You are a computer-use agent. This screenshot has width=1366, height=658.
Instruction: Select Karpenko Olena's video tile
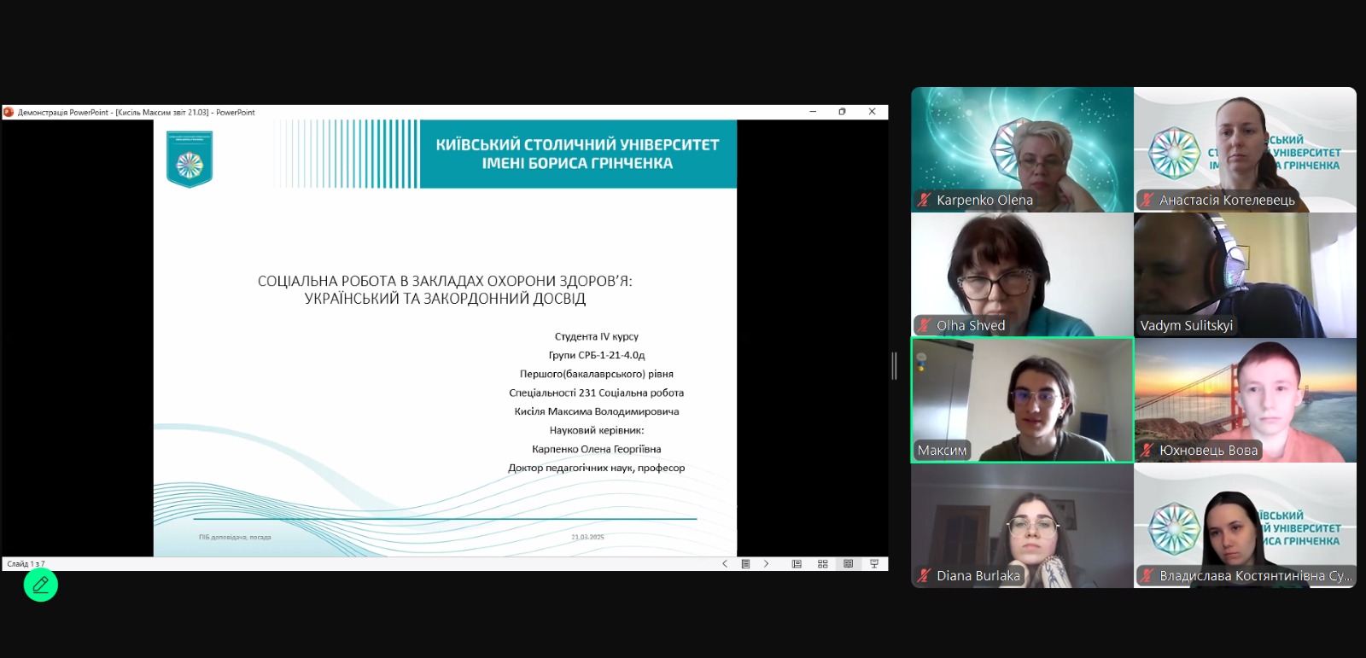[1022, 149]
